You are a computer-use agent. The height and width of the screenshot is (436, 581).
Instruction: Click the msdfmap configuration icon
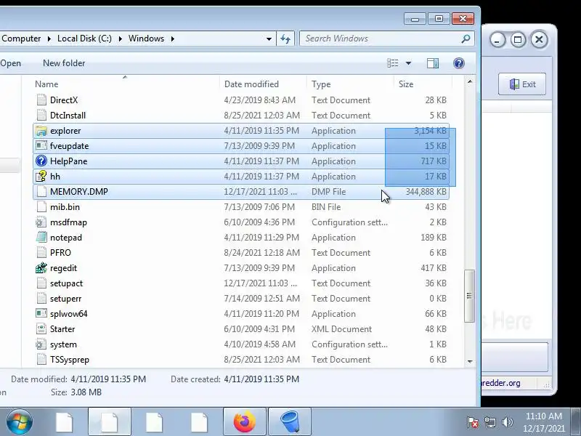pyautogui.click(x=41, y=222)
